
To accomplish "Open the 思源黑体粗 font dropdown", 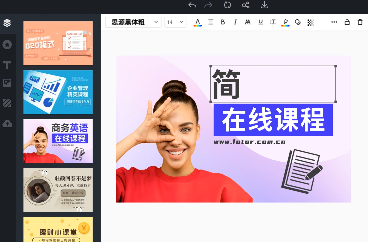I will click(x=133, y=22).
